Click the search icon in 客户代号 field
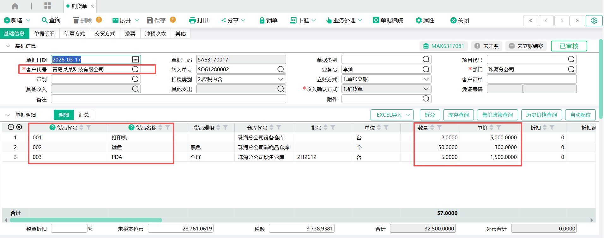This screenshot has height=238, width=604. [x=135, y=69]
